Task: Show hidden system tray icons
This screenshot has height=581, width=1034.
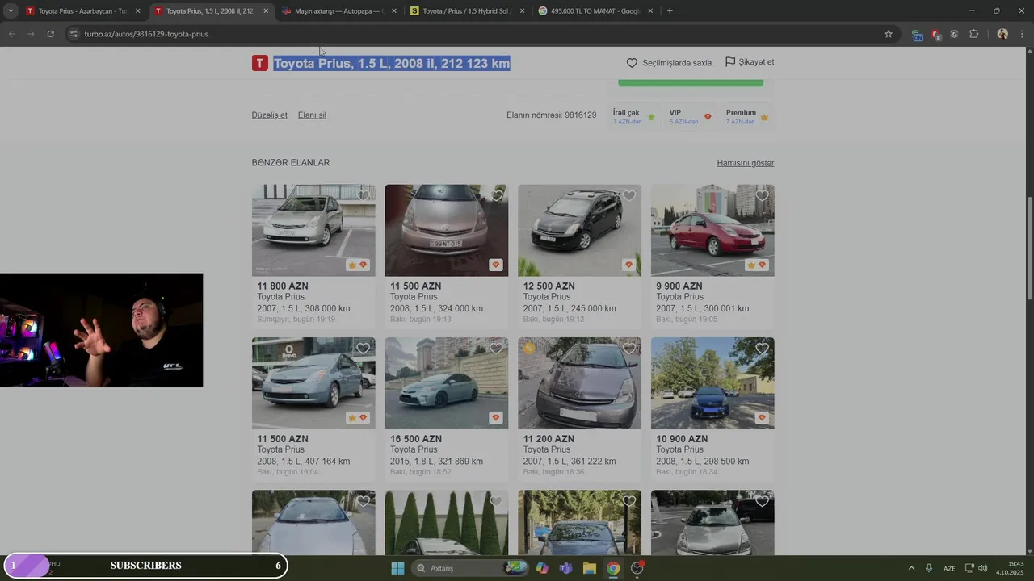Action: tap(911, 568)
